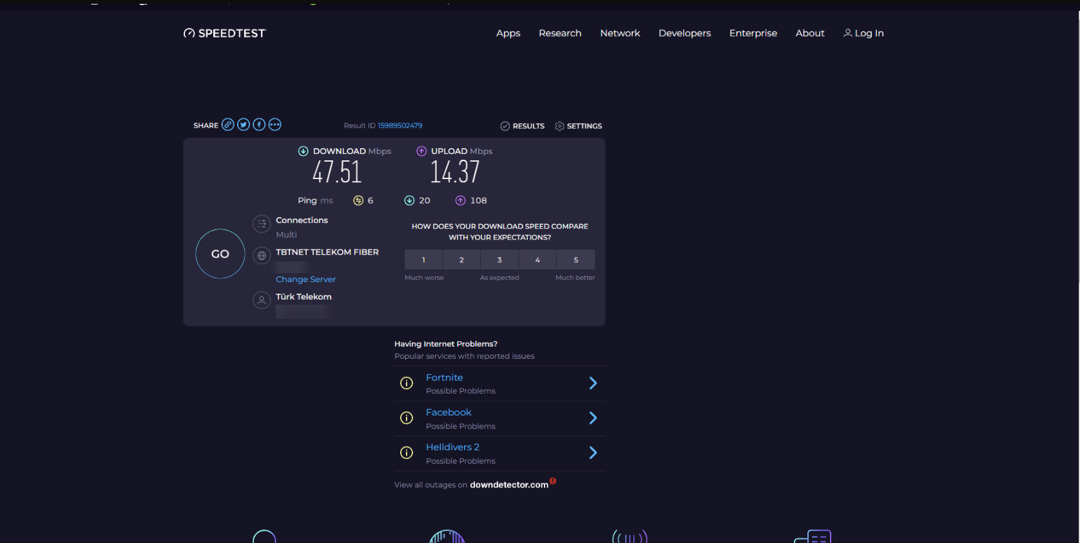The image size is (1080, 543).
Task: Rate download speed 2
Action: click(x=461, y=260)
